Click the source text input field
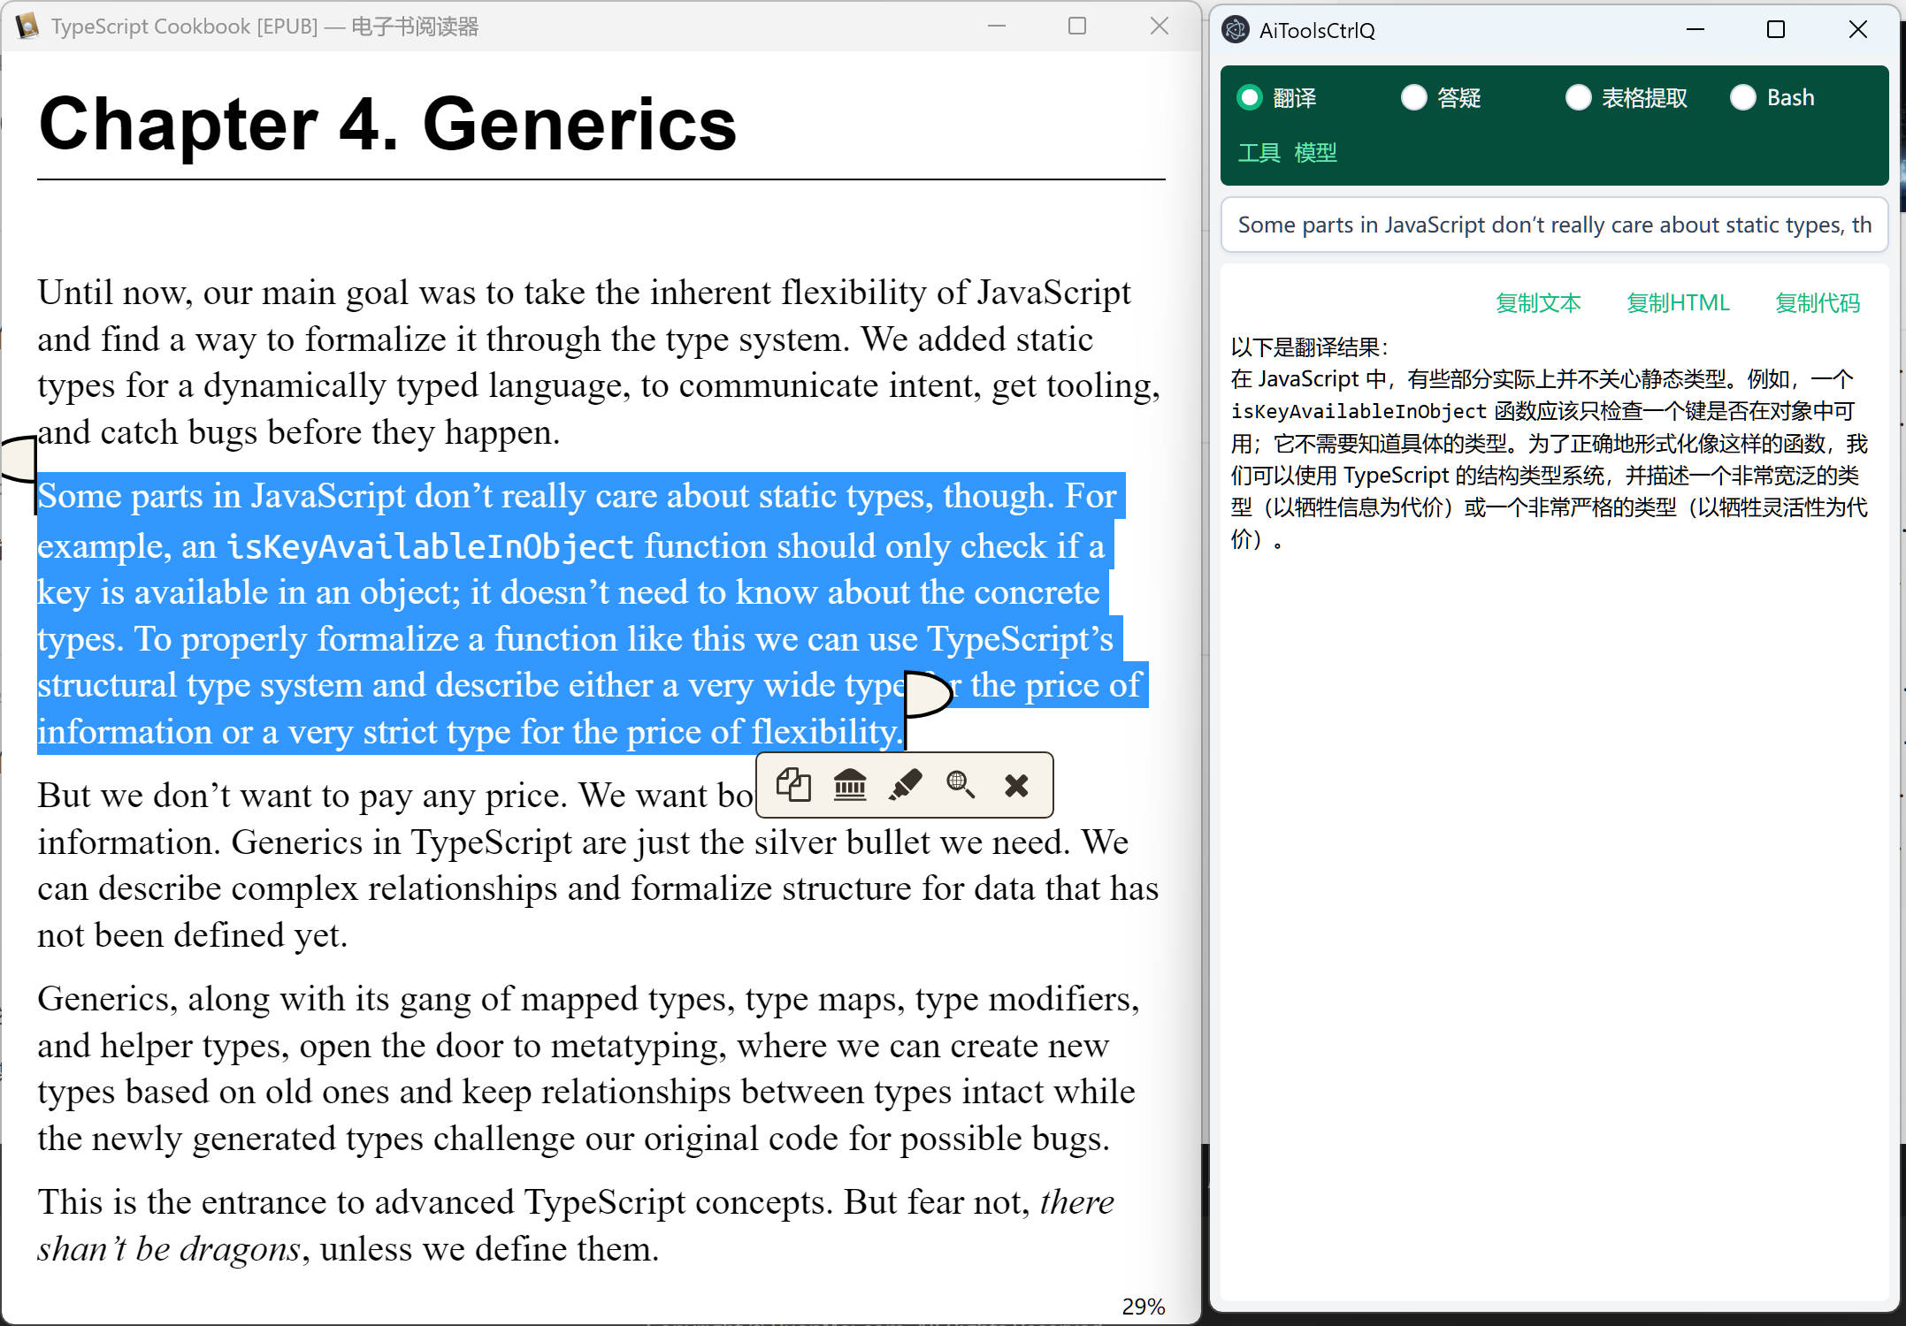This screenshot has height=1326, width=1906. click(x=1554, y=225)
